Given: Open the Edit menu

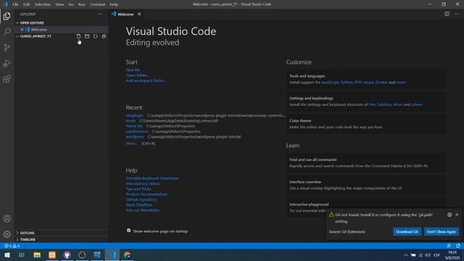Looking at the screenshot, I should (27, 4).
